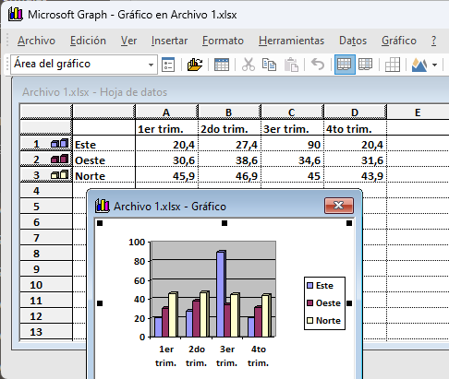Open the Edición menu
449x379 pixels.
(88, 41)
